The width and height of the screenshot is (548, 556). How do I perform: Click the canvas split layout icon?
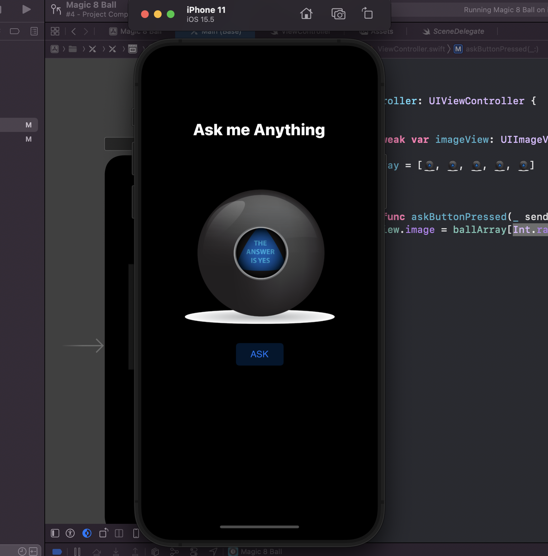tap(119, 533)
